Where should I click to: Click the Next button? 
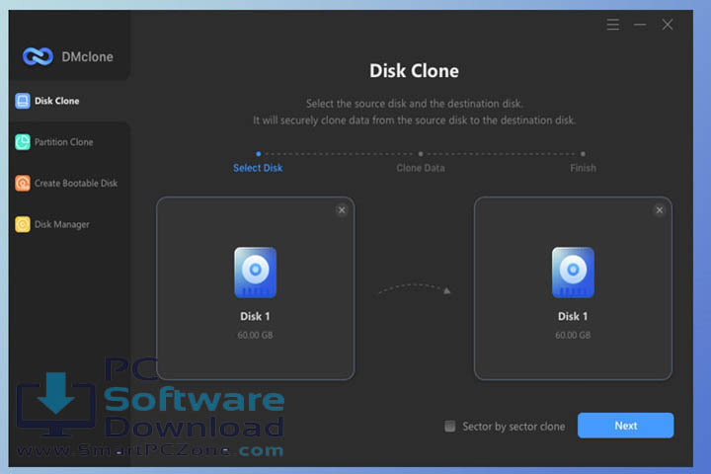pyautogui.click(x=625, y=426)
